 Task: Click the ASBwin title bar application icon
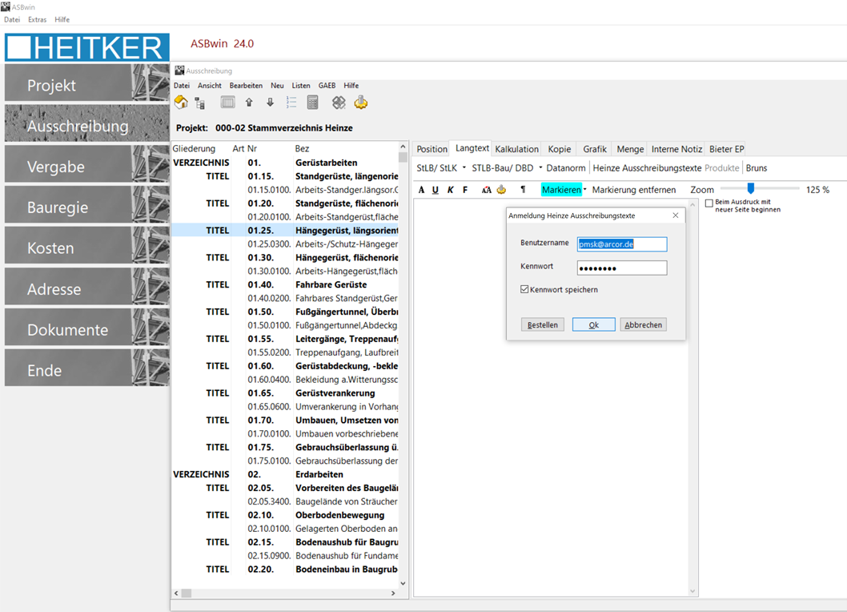click(x=6, y=6)
